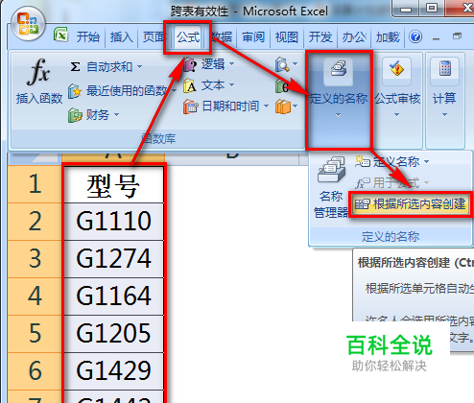Select row header 1
Viewport: 474px width, 403px height.
point(35,184)
